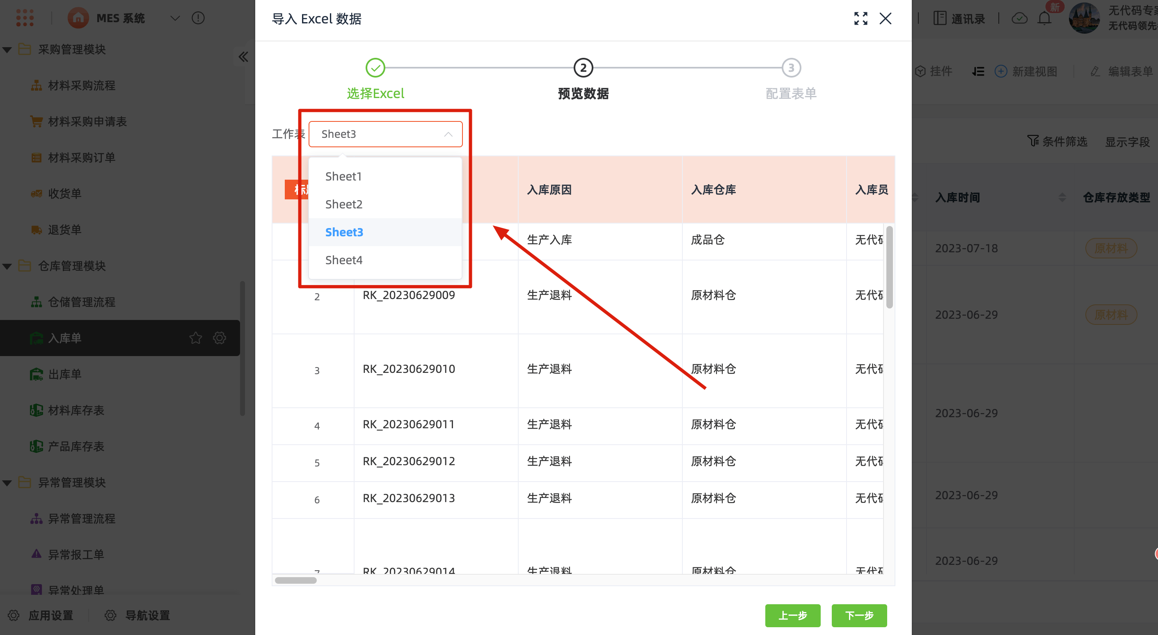The image size is (1158, 635).
Task: Click the vertical scrollbar of preview table
Action: point(889,268)
